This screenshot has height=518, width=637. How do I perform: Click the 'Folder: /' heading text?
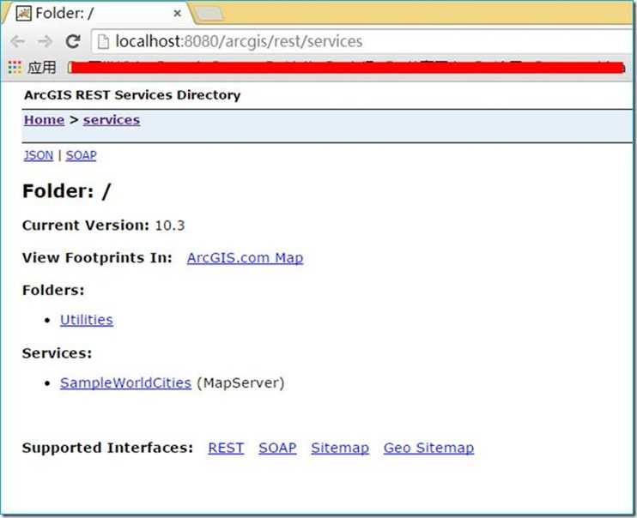[67, 191]
